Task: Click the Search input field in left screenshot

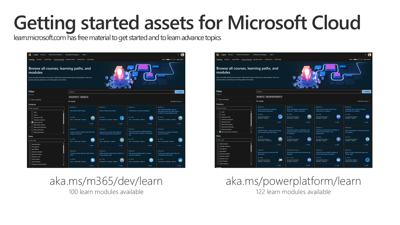Action: coord(121,92)
